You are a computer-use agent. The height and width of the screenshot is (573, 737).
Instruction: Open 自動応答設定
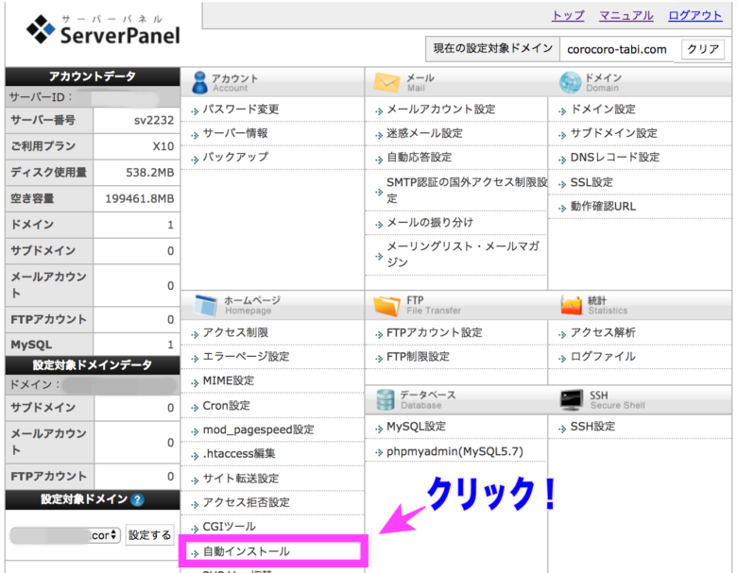tap(419, 158)
